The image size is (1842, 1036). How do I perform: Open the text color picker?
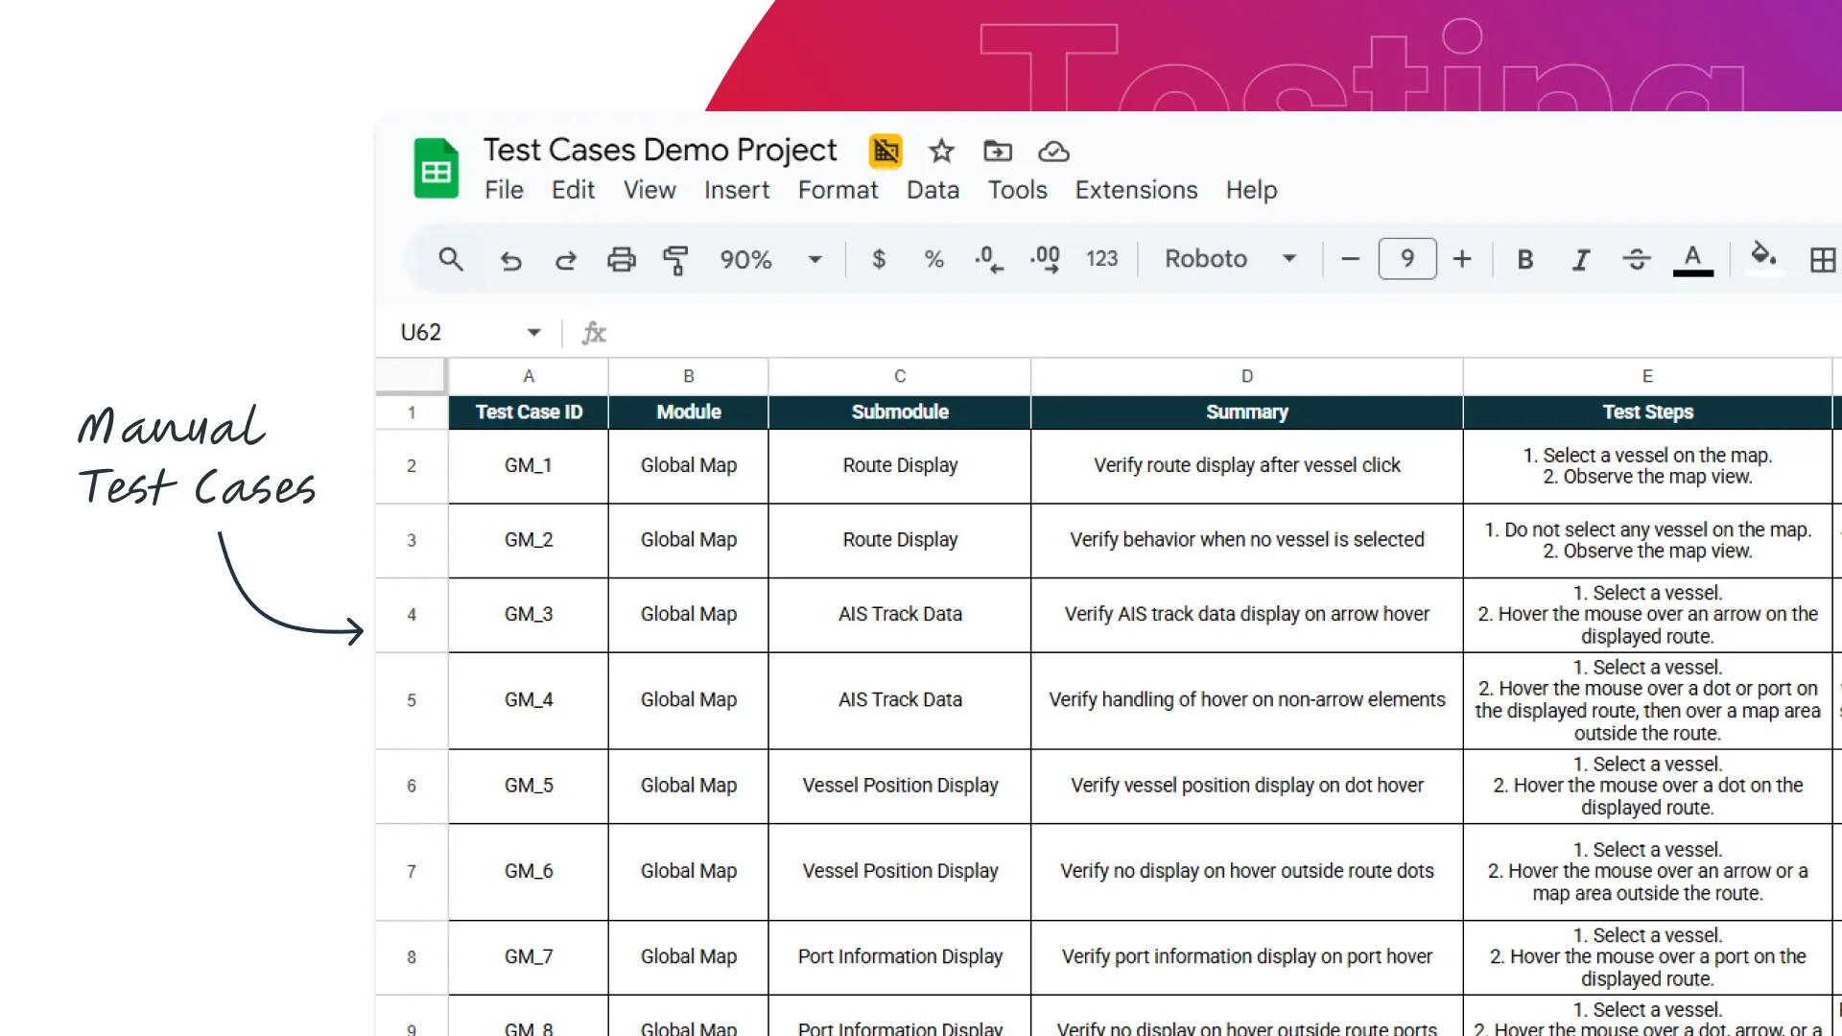coord(1693,259)
